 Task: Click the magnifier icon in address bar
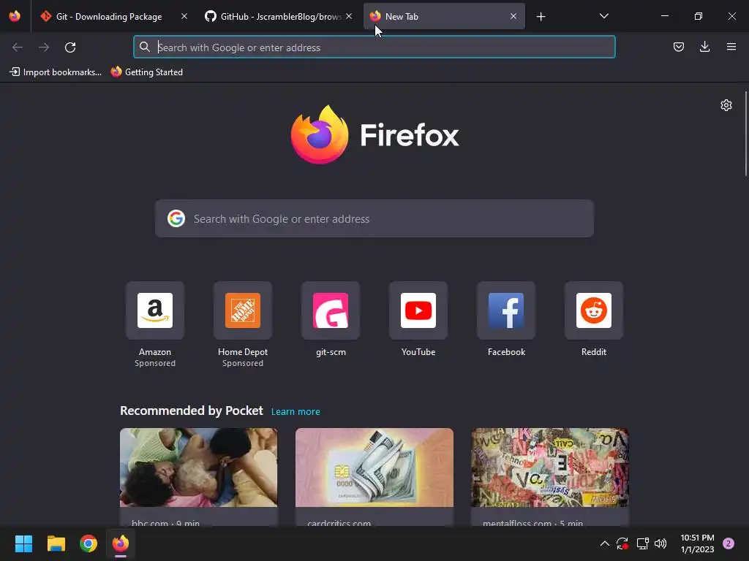point(144,47)
